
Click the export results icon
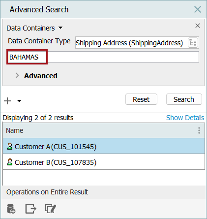point(30,209)
